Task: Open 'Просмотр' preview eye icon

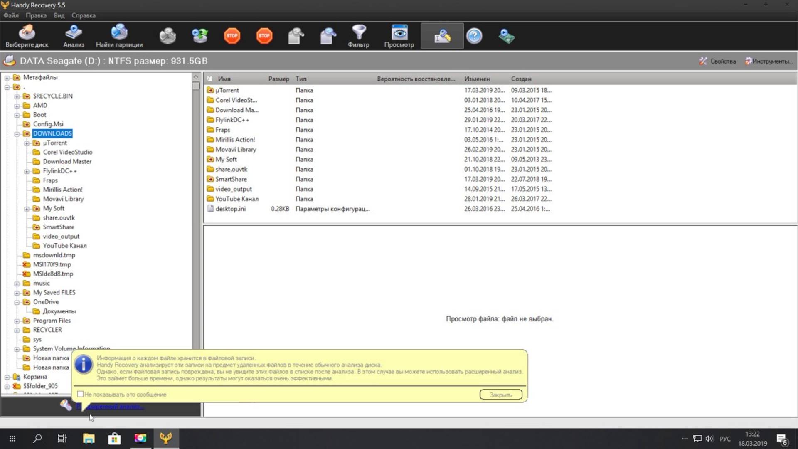Action: 399,36
